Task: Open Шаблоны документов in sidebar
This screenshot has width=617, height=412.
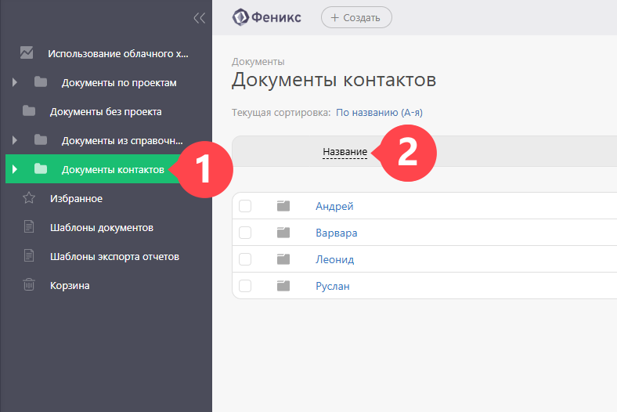Action: pos(102,227)
